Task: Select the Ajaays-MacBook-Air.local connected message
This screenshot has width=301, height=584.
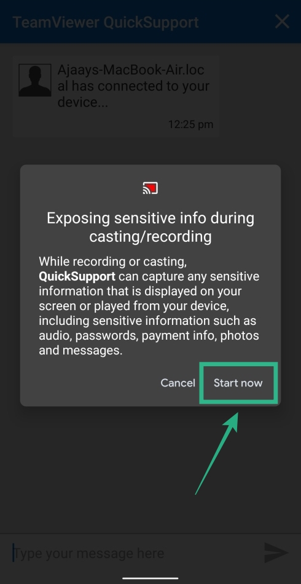Action: click(x=115, y=97)
